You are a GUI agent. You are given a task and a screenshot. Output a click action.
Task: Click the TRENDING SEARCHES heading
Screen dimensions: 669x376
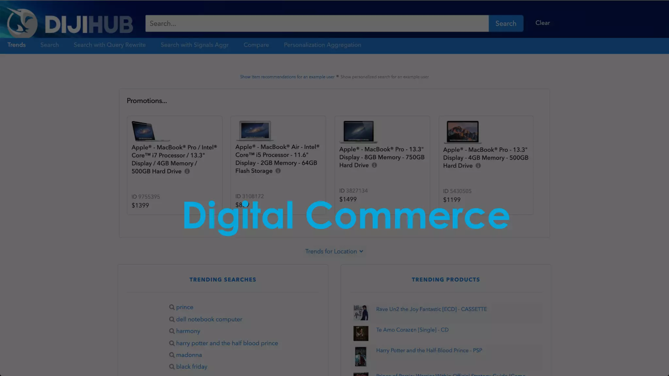click(x=223, y=280)
